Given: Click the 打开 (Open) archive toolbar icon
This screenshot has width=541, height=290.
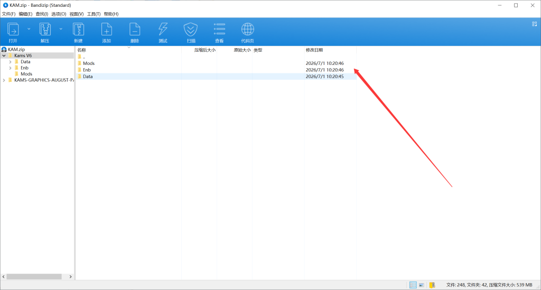Looking at the screenshot, I should tap(13, 32).
